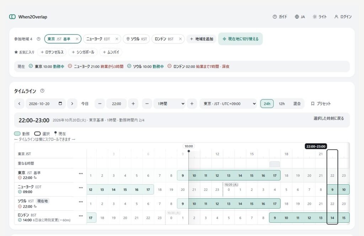The image size is (364, 236).
Task: Click 選択した時刻に戻る link
Action: pyautogui.click(x=329, y=118)
